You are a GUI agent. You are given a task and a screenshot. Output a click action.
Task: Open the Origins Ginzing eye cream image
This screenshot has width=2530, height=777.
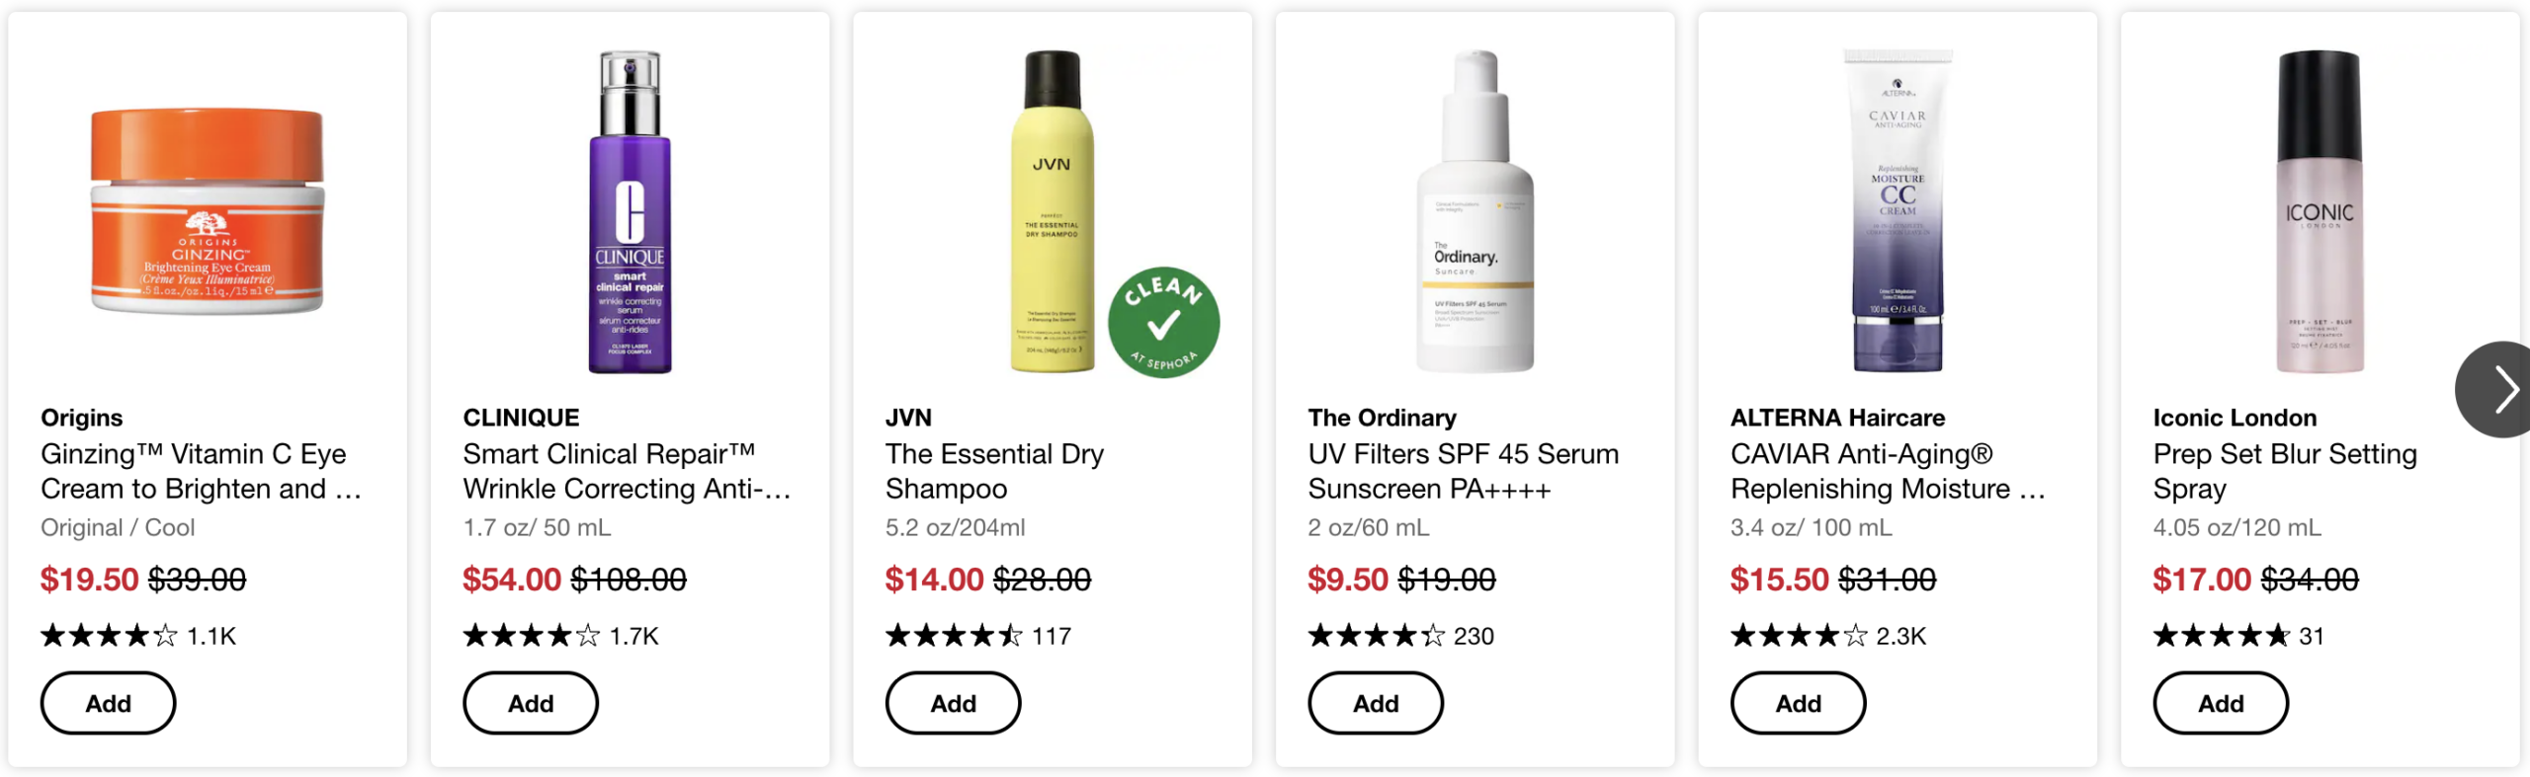click(x=208, y=210)
